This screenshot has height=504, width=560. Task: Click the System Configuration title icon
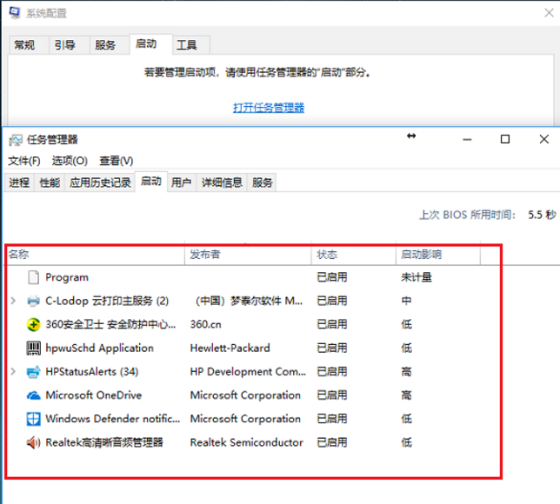[x=15, y=13]
